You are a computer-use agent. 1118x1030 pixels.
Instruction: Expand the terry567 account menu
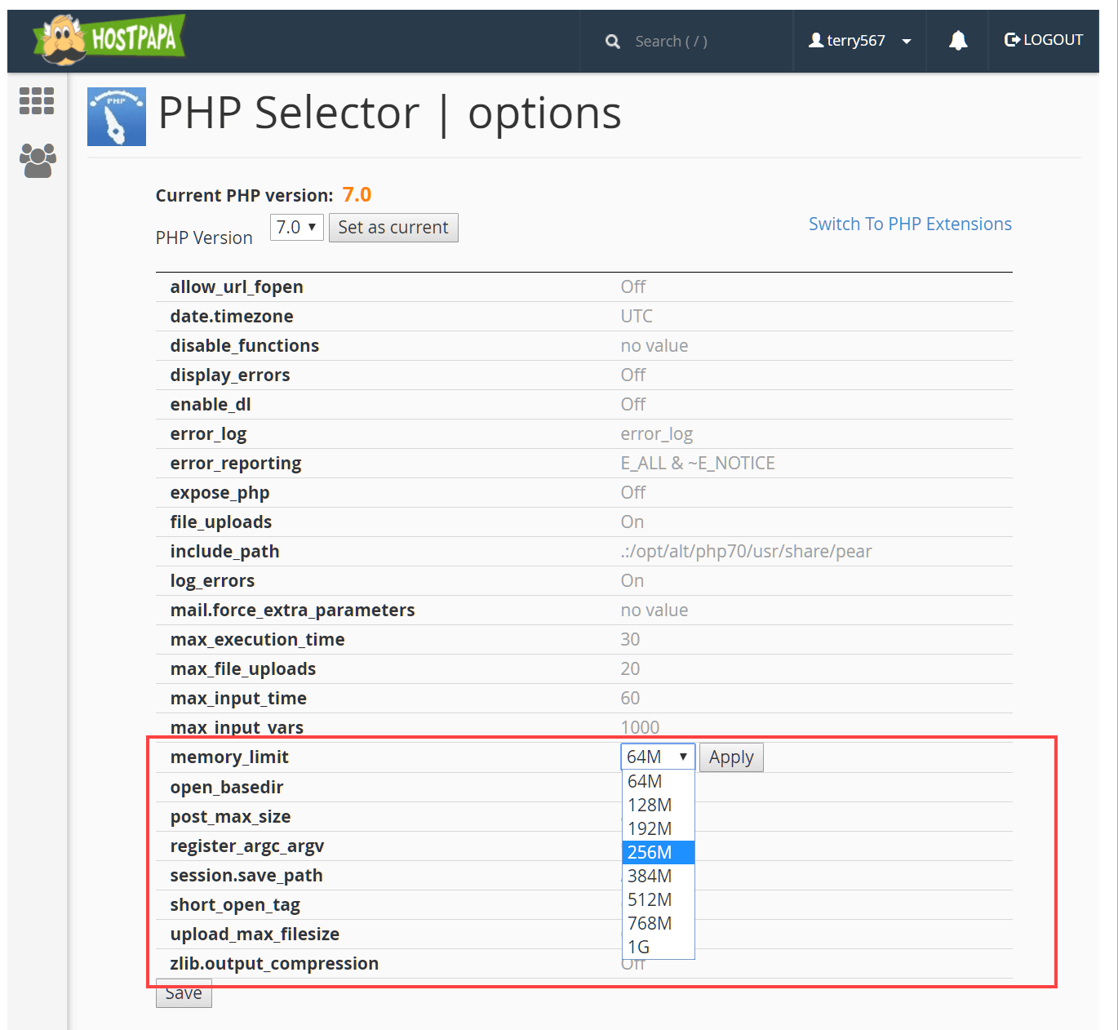860,41
